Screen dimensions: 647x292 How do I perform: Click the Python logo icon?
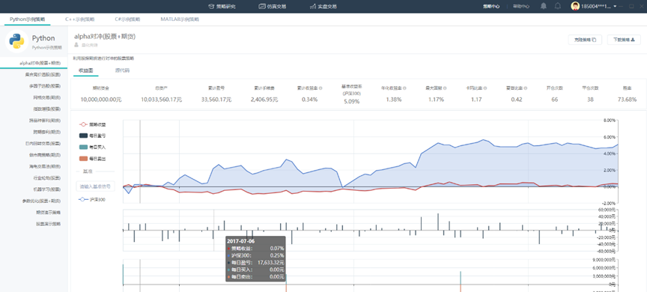(x=17, y=42)
